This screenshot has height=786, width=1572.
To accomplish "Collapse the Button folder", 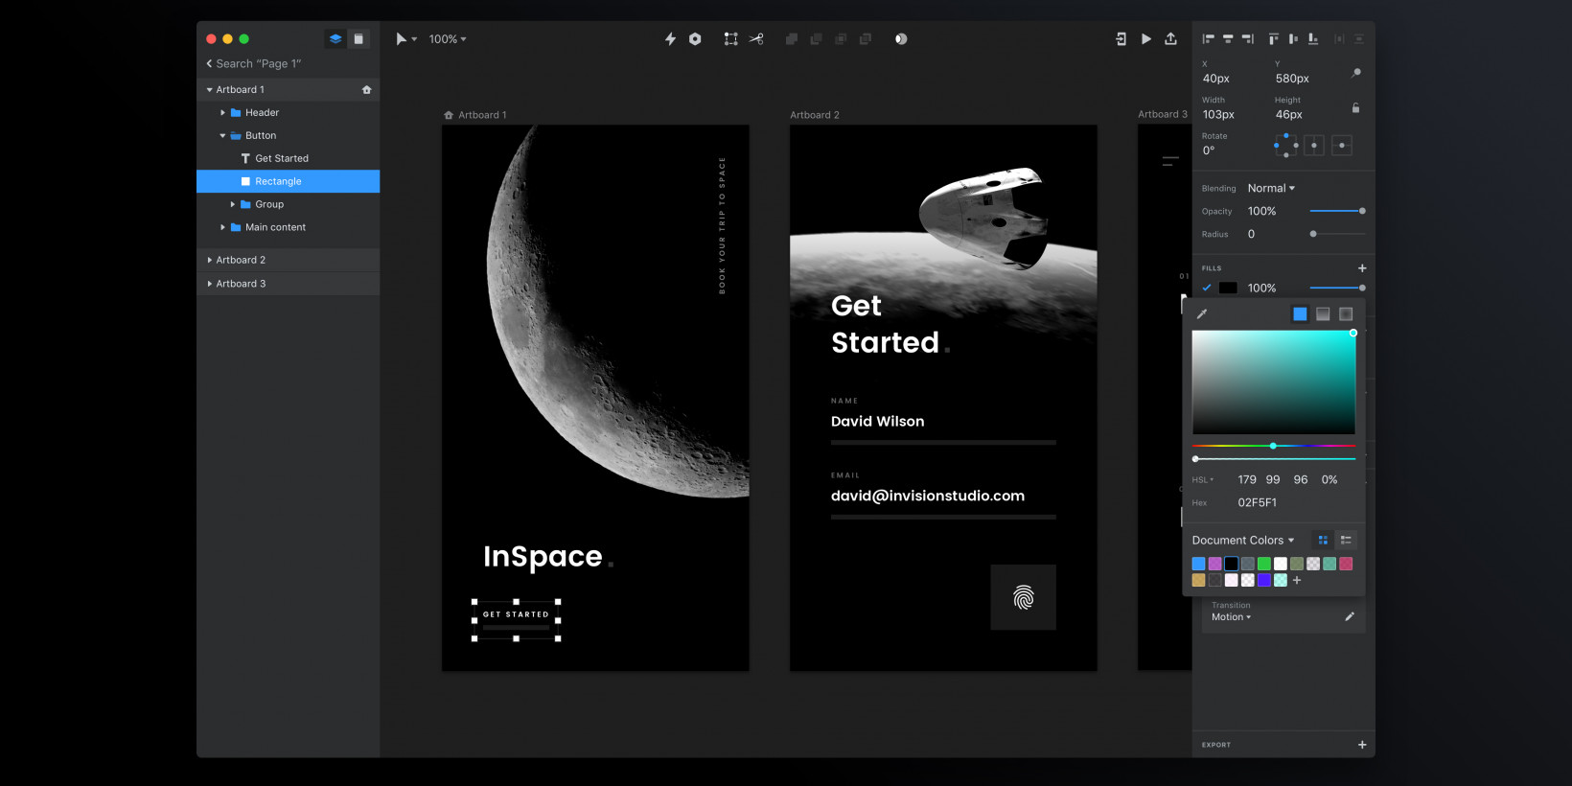I will pyautogui.click(x=223, y=135).
